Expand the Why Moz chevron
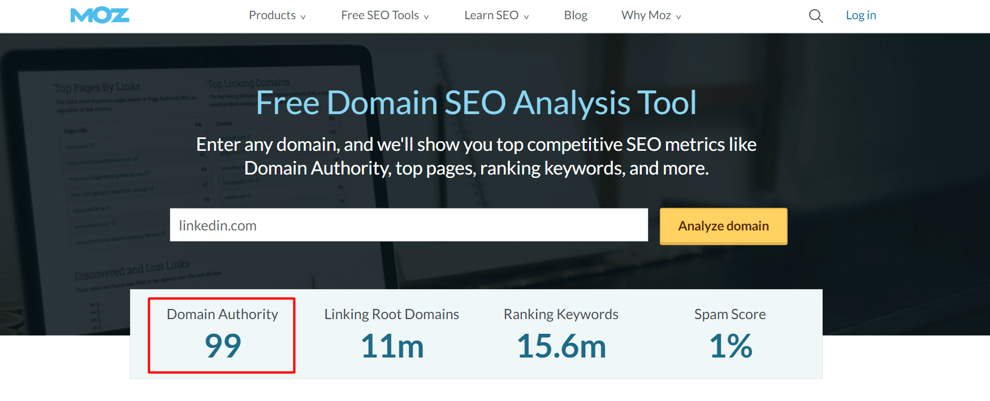The width and height of the screenshot is (990, 401). pyautogui.click(x=678, y=17)
